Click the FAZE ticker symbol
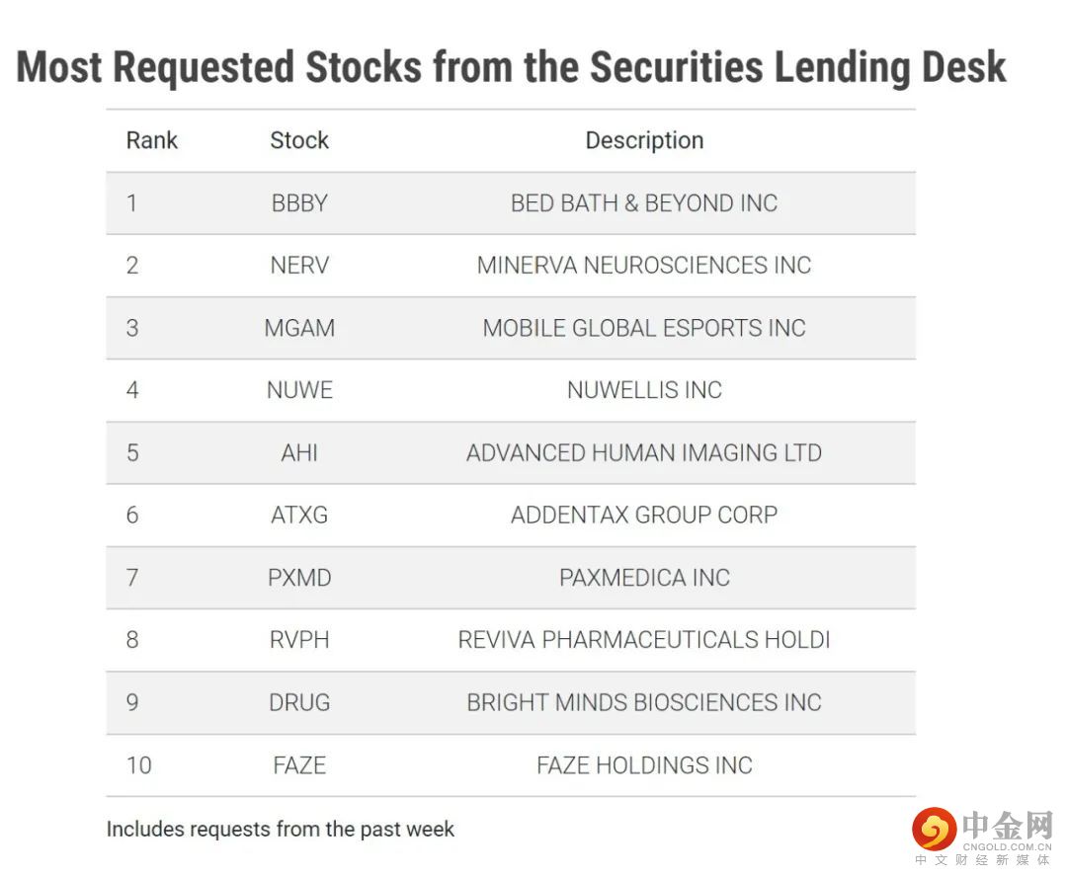This screenshot has height=878, width=1067. [299, 765]
